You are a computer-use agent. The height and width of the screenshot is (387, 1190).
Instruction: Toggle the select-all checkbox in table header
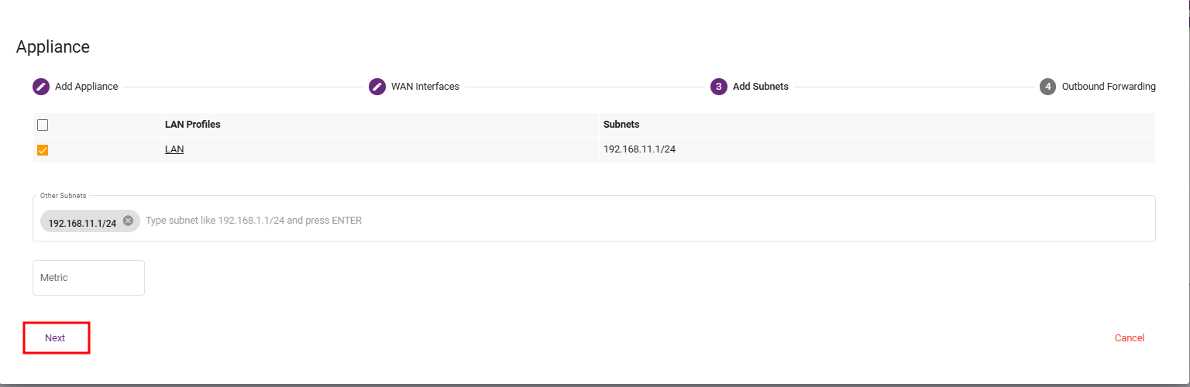point(43,125)
